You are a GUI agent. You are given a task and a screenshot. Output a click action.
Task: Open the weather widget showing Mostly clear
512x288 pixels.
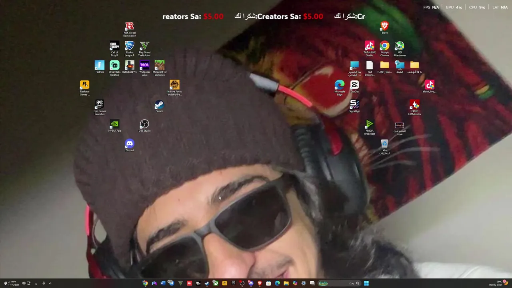pos(498,283)
